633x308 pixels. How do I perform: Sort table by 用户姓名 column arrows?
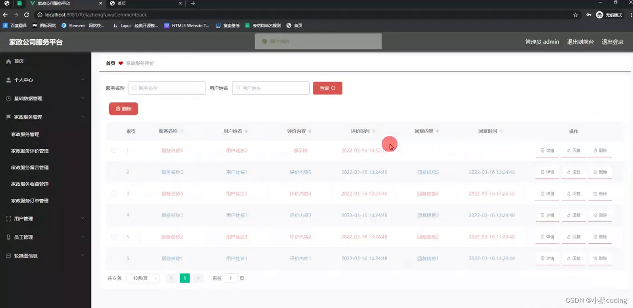(246, 131)
